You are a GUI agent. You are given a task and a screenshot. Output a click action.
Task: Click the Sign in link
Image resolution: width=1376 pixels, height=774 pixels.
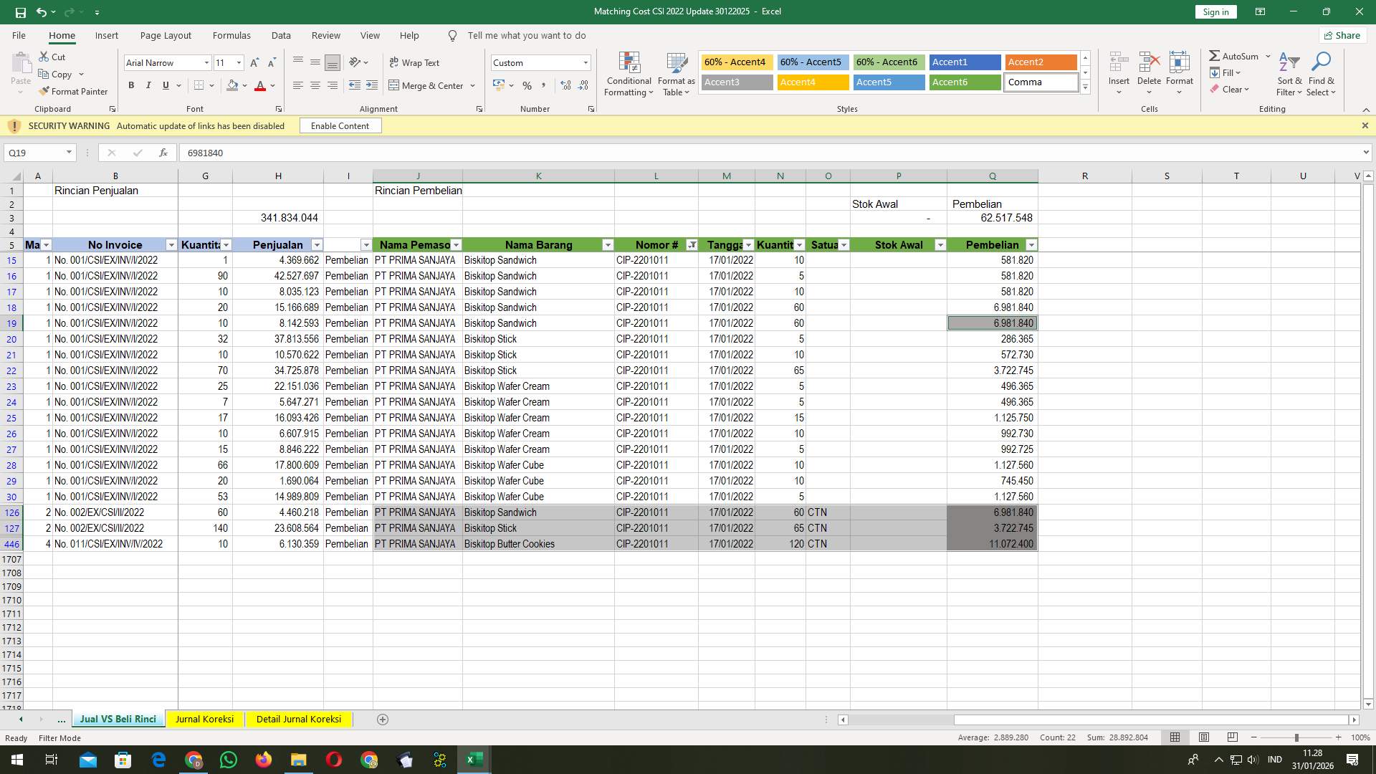[1215, 11]
